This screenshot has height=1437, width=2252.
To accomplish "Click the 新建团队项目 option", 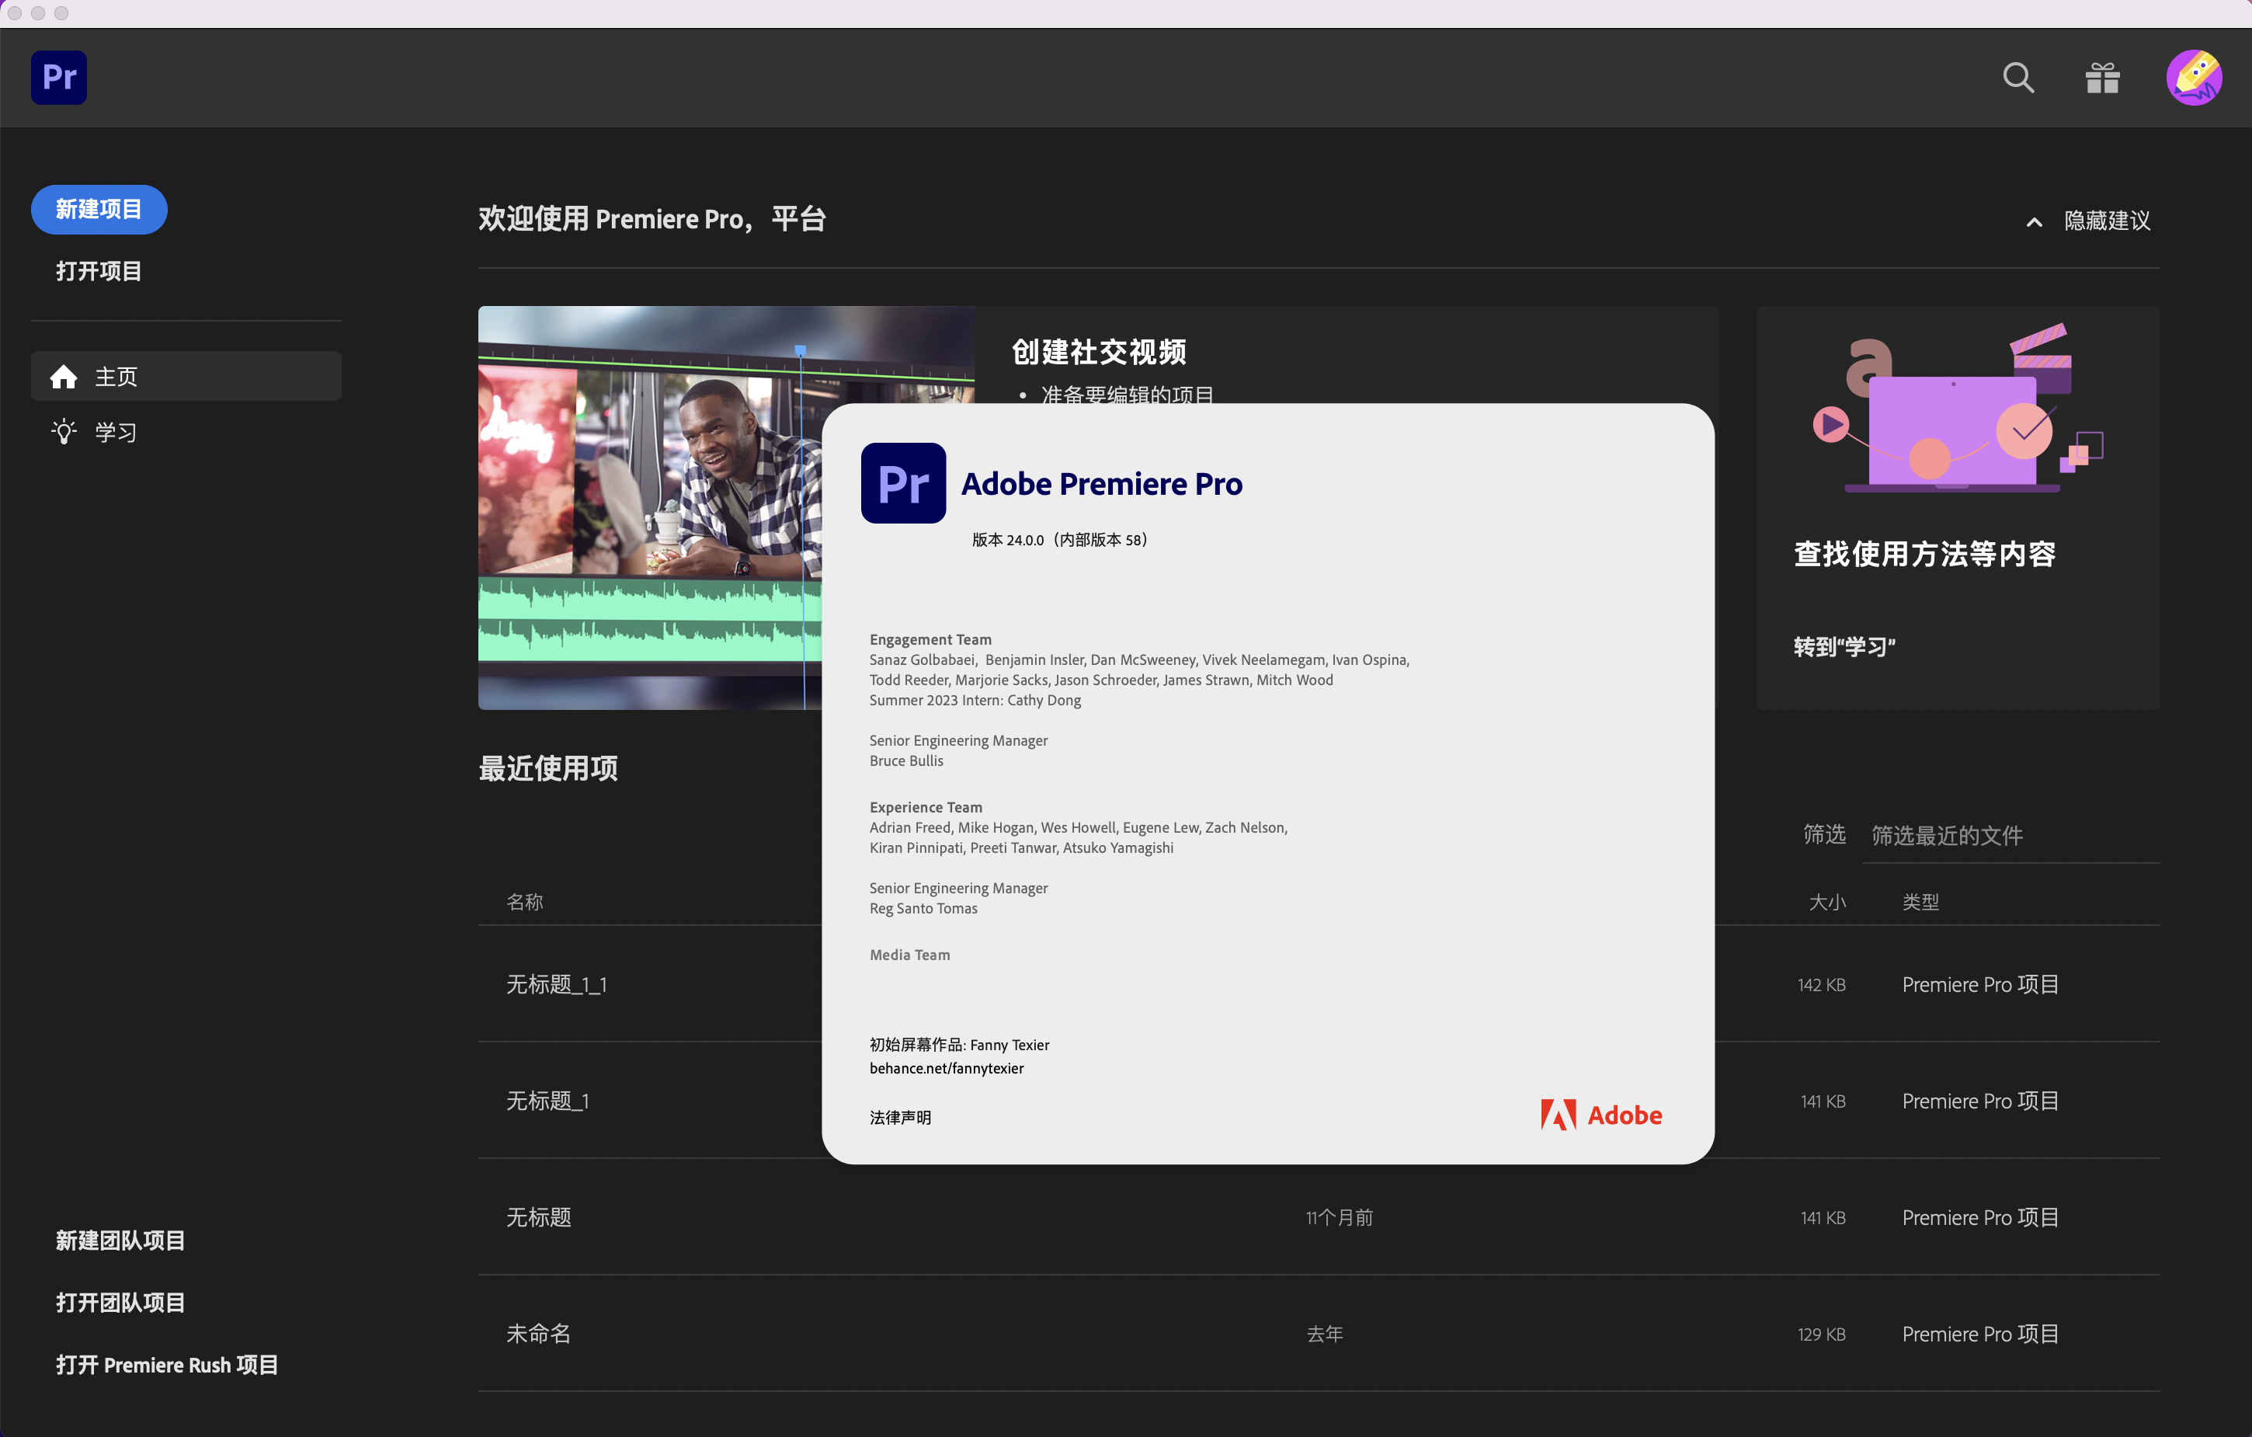I will 119,1240.
